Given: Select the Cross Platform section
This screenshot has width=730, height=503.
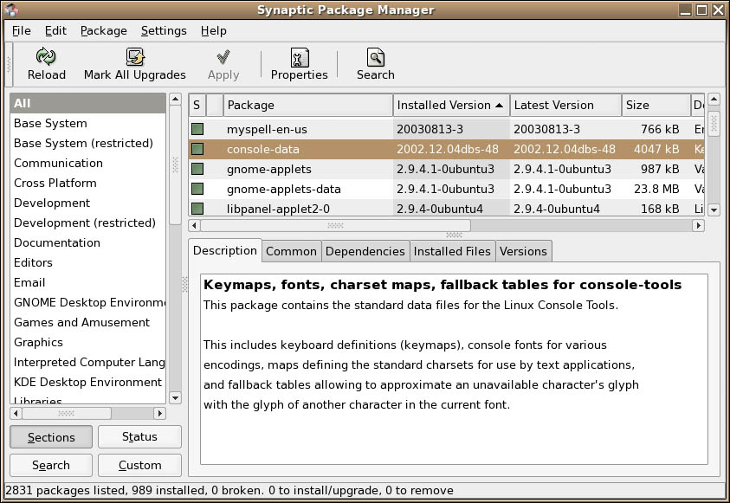Looking at the screenshot, I should (88, 184).
